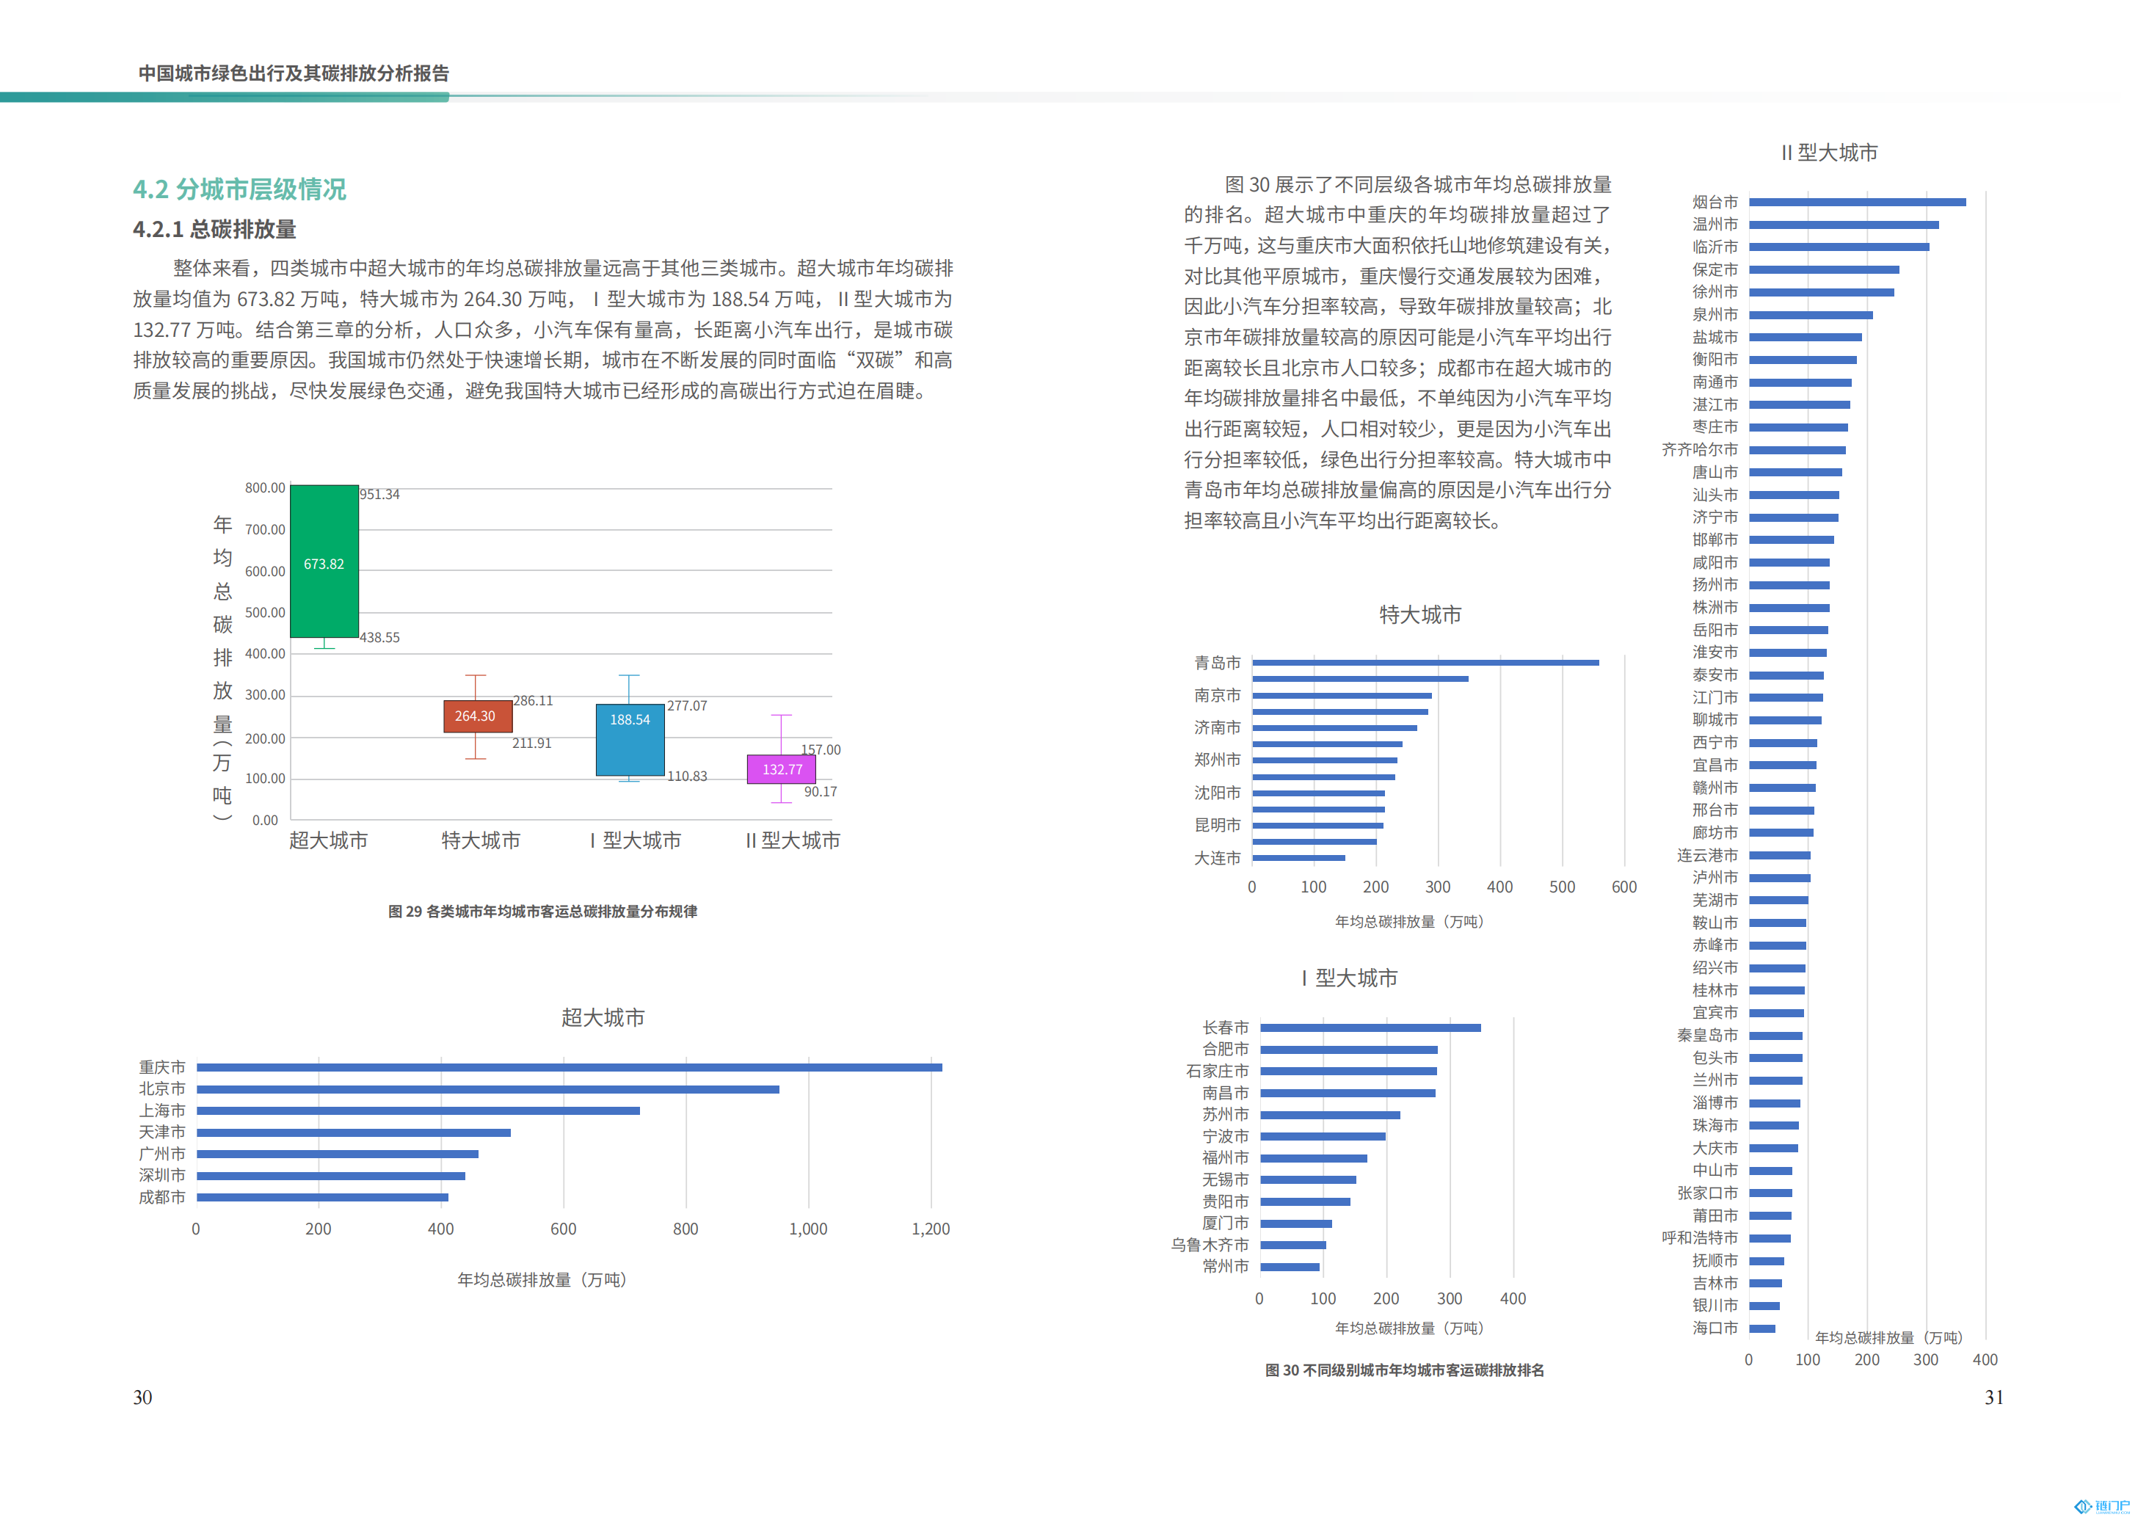Click the 秦皇岛市 label in the Ⅱ型大城市 chart
The height and width of the screenshot is (1520, 2138).
pyautogui.click(x=1707, y=1035)
